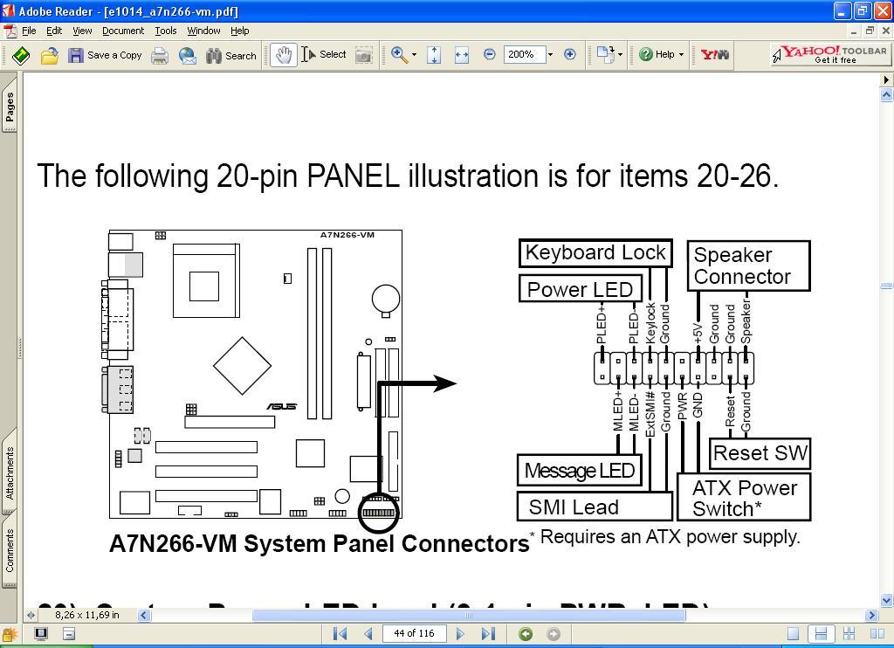
Task: Select the Zoom In magnifier tool
Action: (x=399, y=55)
